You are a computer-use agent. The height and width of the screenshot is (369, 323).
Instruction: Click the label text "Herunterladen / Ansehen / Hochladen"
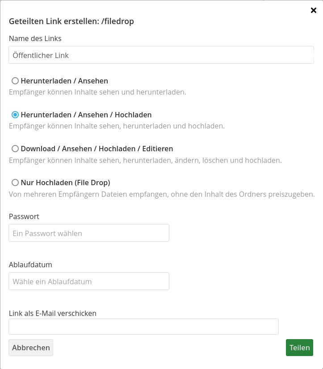coord(86,115)
